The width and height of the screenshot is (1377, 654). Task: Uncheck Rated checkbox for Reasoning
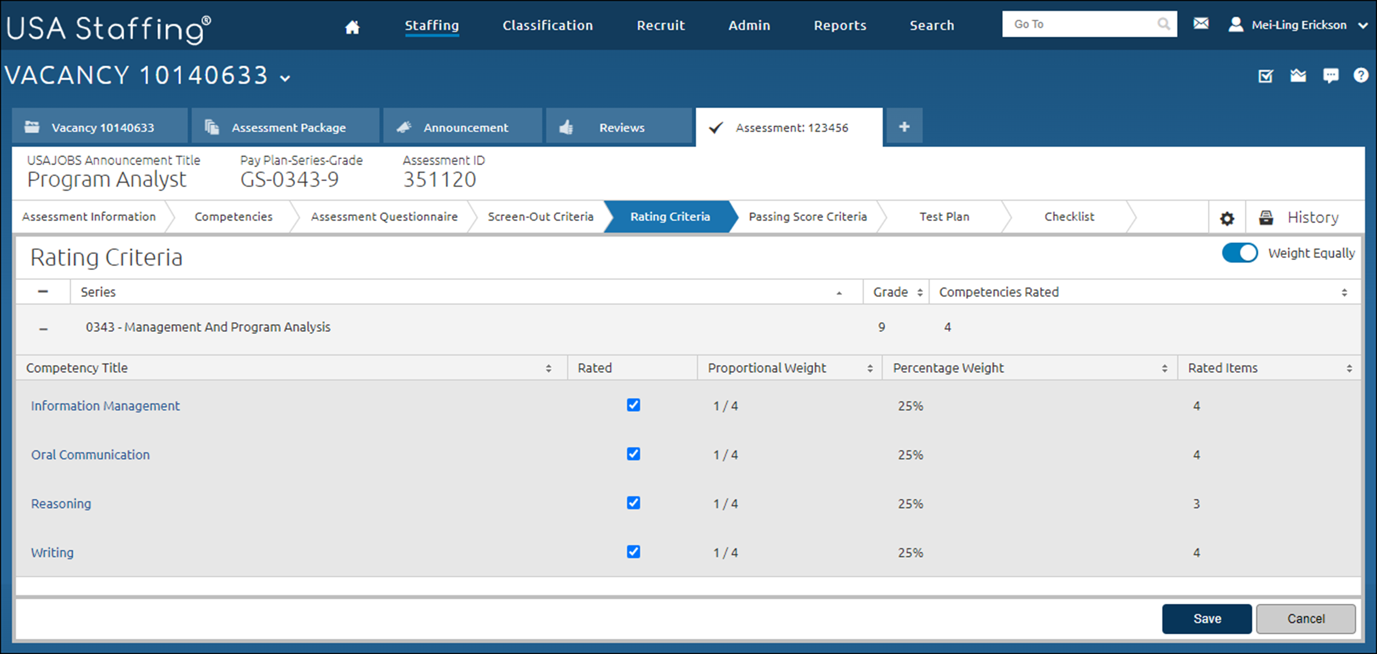tap(633, 503)
